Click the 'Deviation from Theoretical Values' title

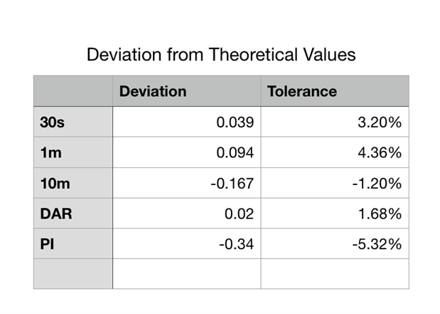tap(220, 54)
